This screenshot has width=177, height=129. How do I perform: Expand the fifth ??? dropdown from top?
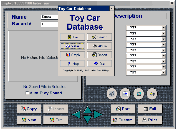tap(163, 50)
